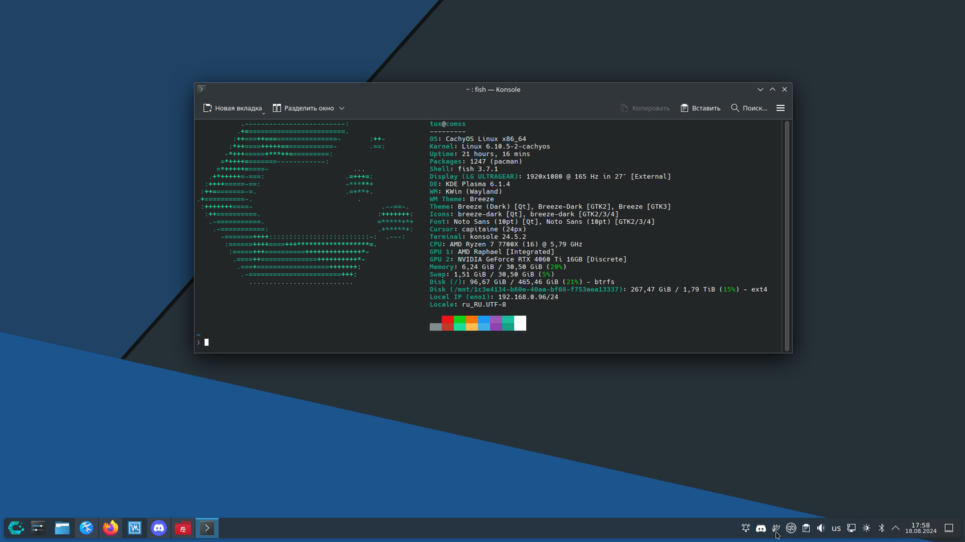
Task: Click the 'OS: CachyOS Linux x86_64' line
Action: (478, 139)
